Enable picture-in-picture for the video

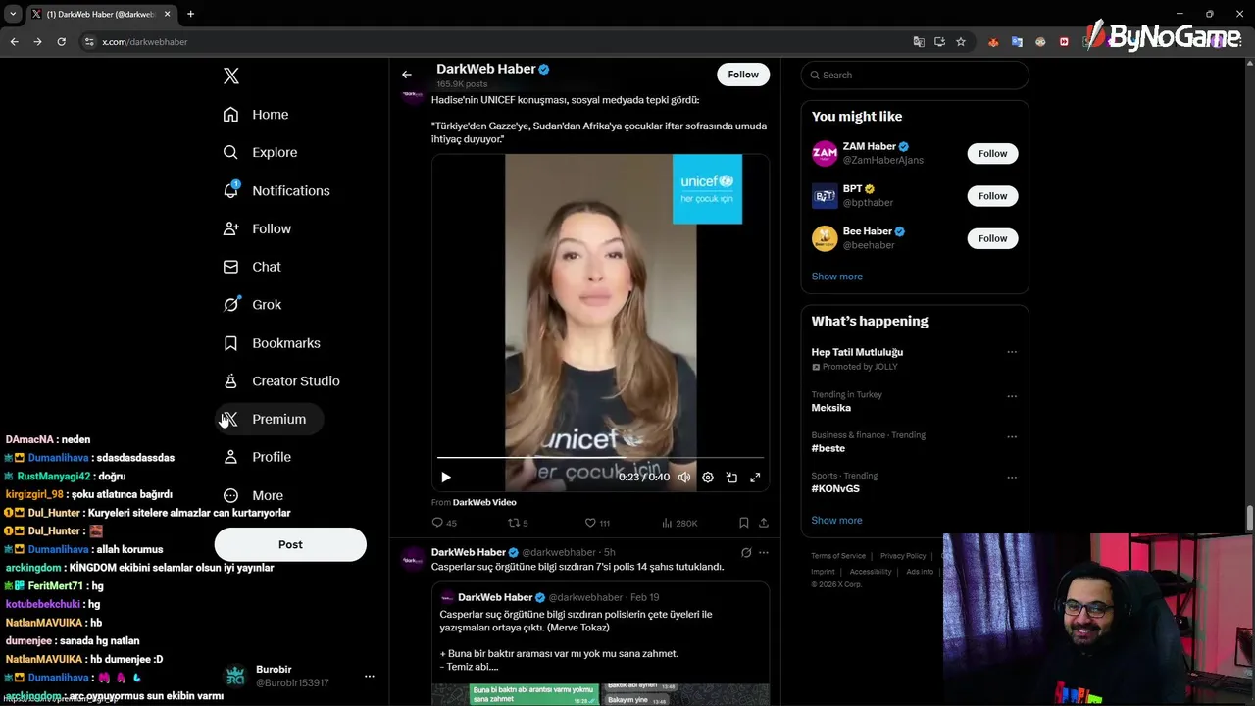(x=731, y=478)
